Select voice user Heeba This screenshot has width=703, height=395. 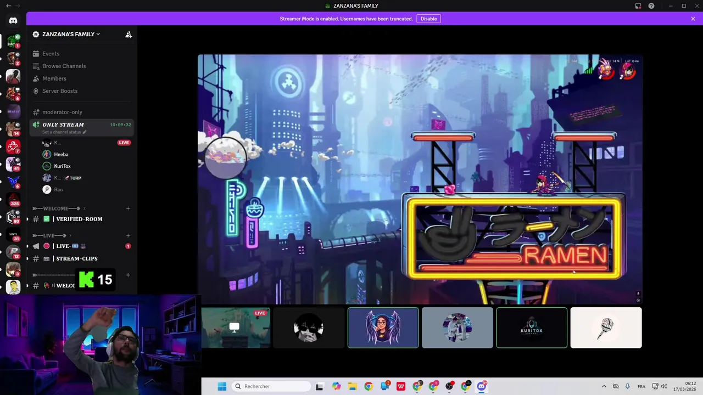[x=87, y=154]
